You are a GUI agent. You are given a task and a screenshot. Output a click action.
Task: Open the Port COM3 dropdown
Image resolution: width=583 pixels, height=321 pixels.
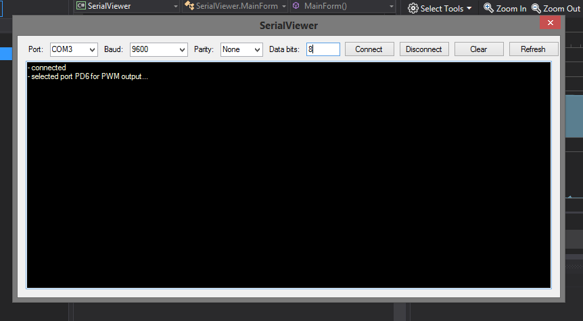tap(74, 49)
